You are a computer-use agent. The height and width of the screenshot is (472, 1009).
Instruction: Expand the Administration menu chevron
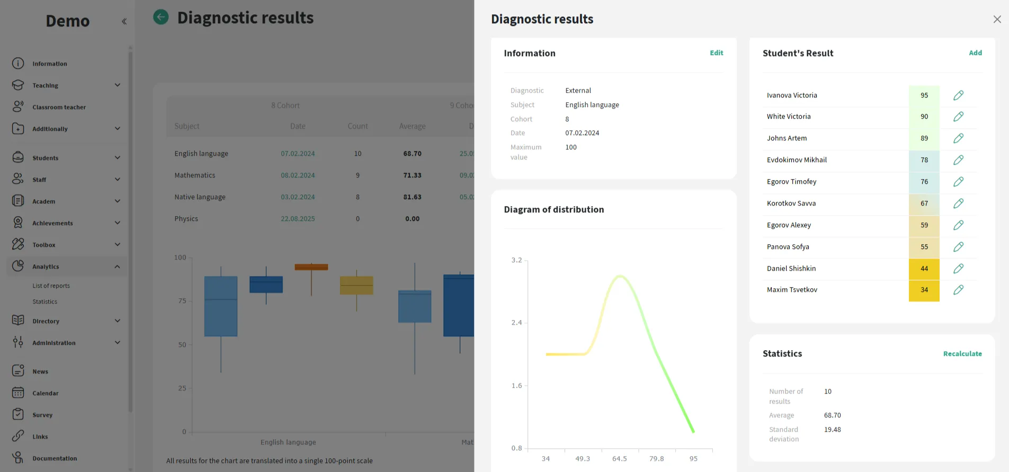[x=118, y=343]
